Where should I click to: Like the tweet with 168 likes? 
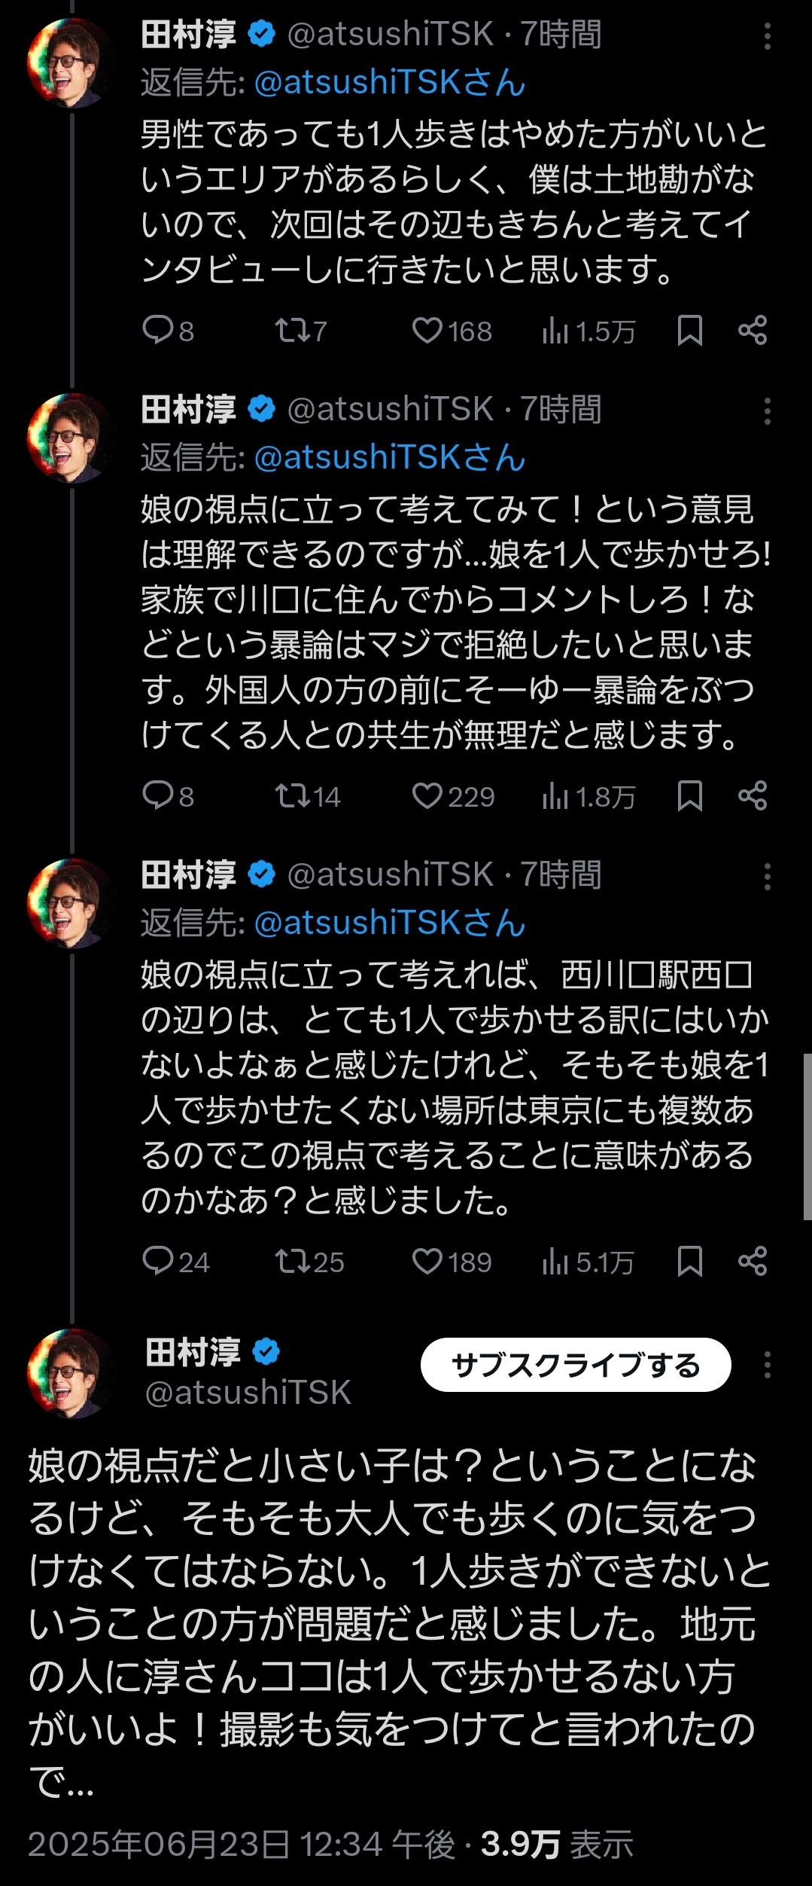point(427,331)
